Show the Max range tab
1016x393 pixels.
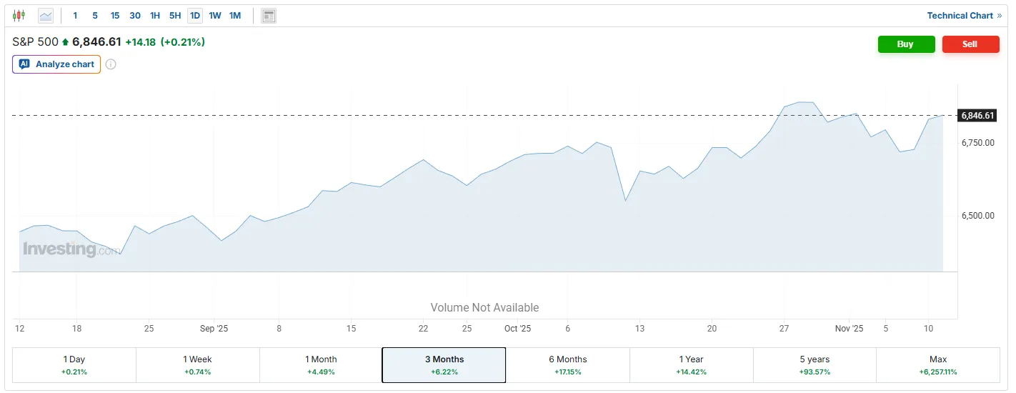937,365
